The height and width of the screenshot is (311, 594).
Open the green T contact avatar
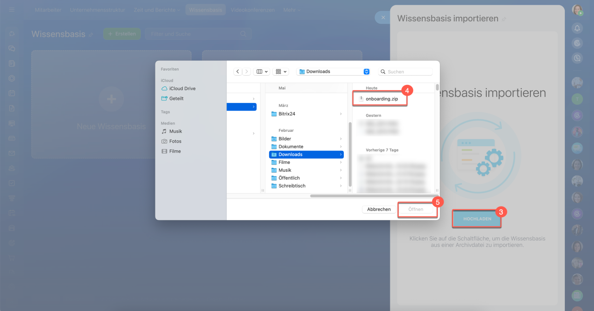[x=577, y=98]
